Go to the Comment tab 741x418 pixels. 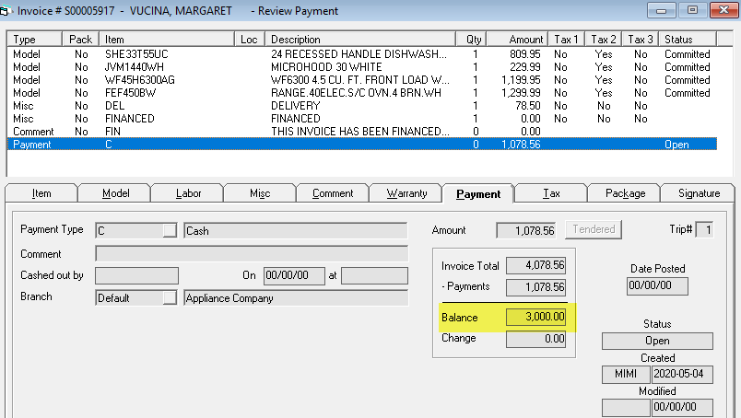333,193
